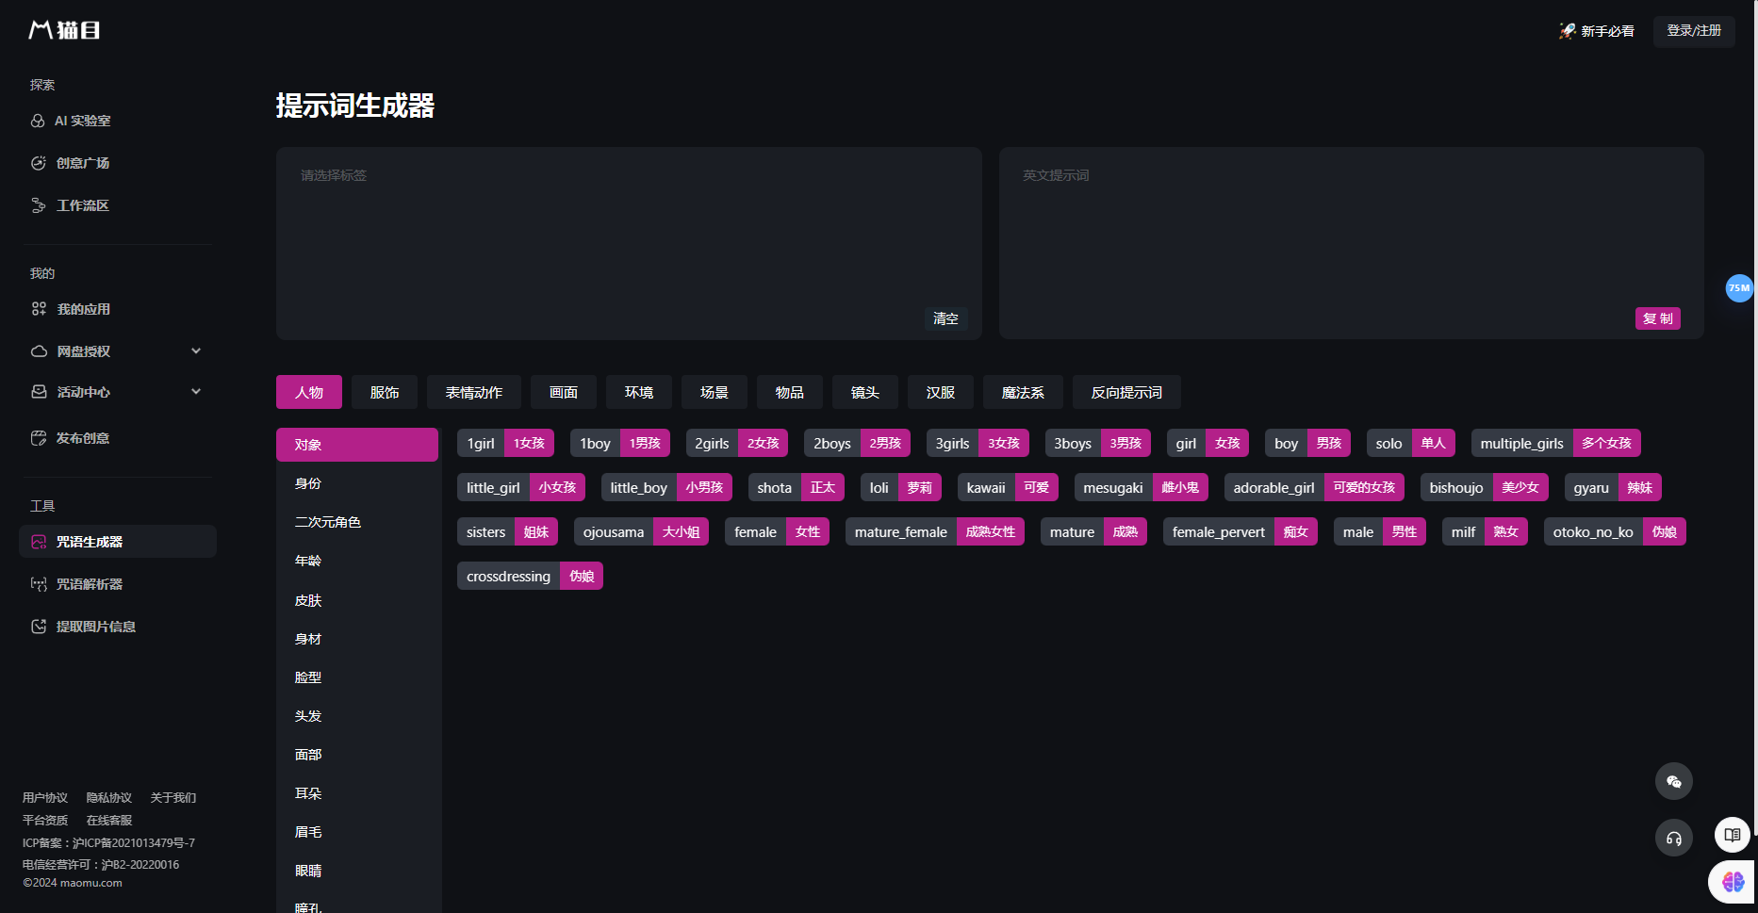1758x913 pixels.
Task: Click the brain AI assistant icon
Action: pyautogui.click(x=1733, y=882)
